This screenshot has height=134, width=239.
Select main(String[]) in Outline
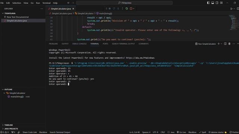[x=17, y=97]
